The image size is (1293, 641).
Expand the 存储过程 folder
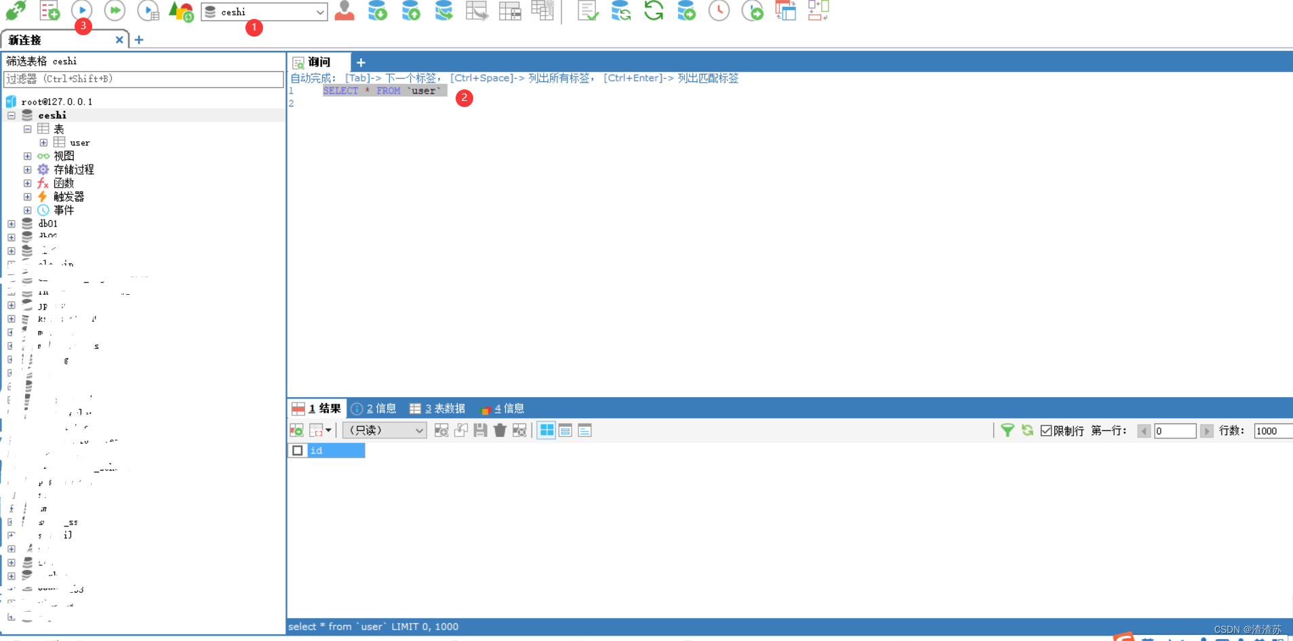click(x=28, y=170)
